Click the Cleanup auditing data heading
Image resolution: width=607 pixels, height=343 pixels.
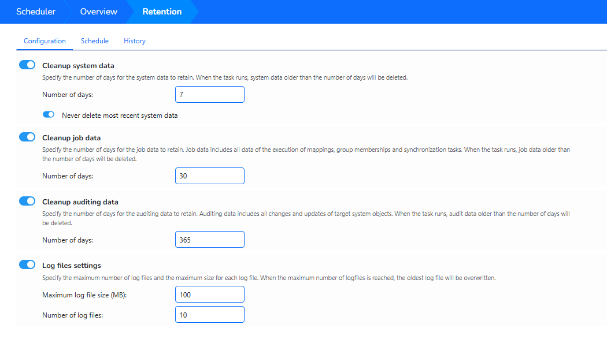pos(80,202)
